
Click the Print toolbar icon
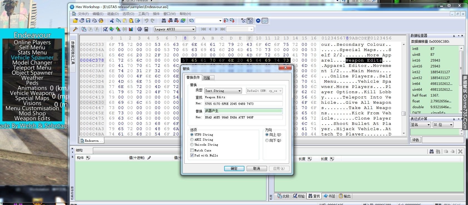click(x=95, y=21)
